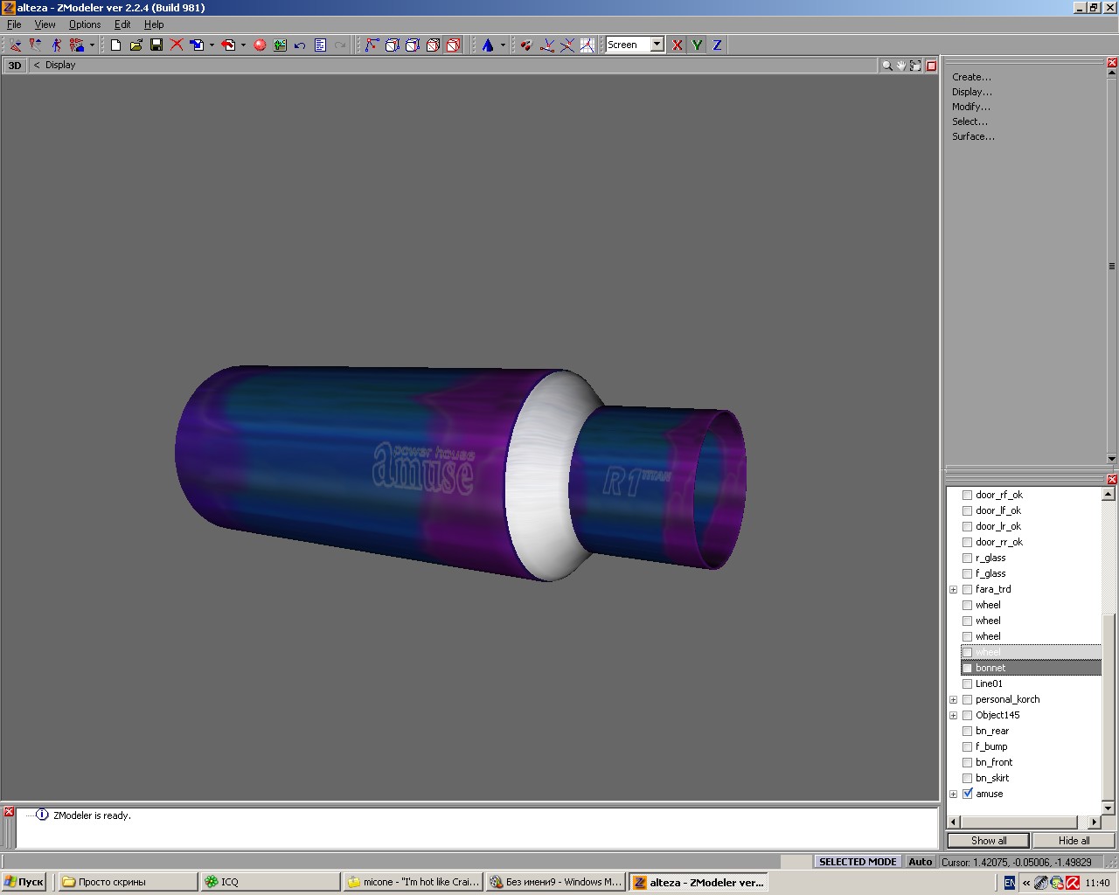This screenshot has height=895, width=1119.
Task: Click objects tree scroll-up arrow
Action: click(x=1109, y=494)
